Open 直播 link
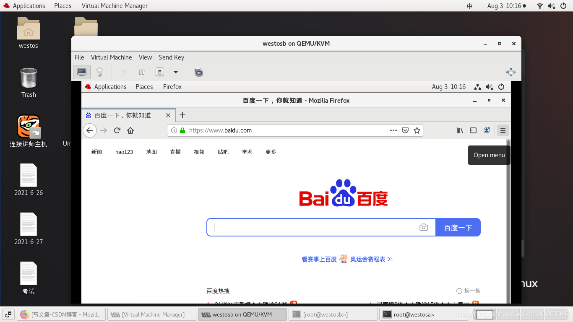Image resolution: width=573 pixels, height=322 pixels. 175,152
